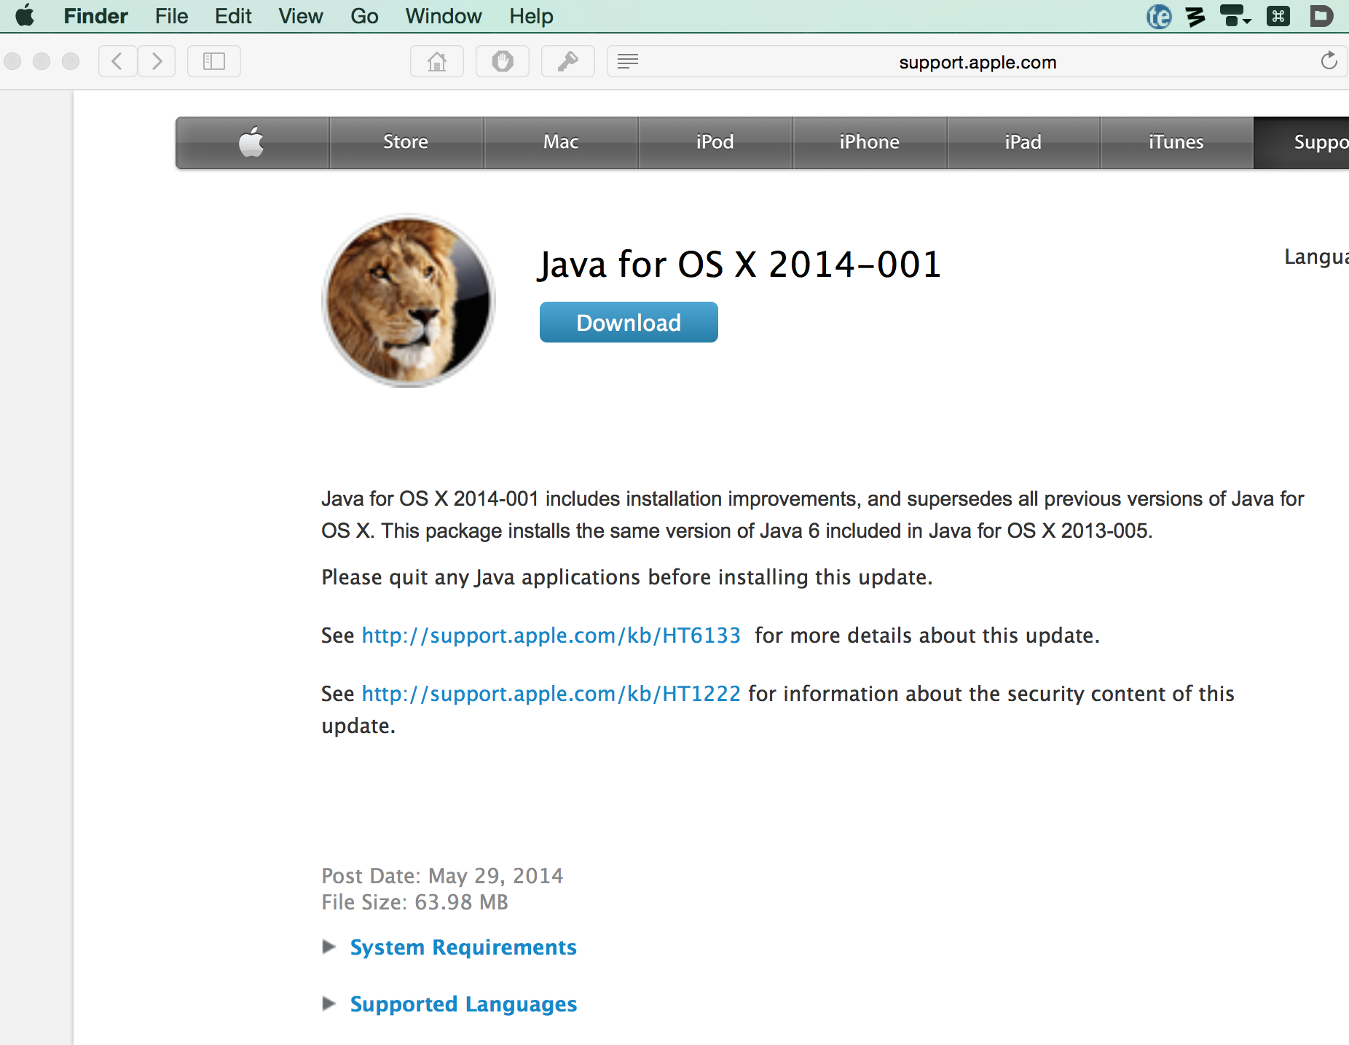Viewport: 1349px width, 1045px height.
Task: Click the stop-hand ad blocker icon
Action: click(502, 61)
